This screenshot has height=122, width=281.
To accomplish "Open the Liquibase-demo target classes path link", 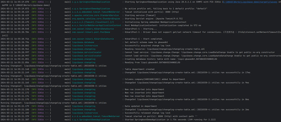I will pyautogui.click(x=250, y=2).
